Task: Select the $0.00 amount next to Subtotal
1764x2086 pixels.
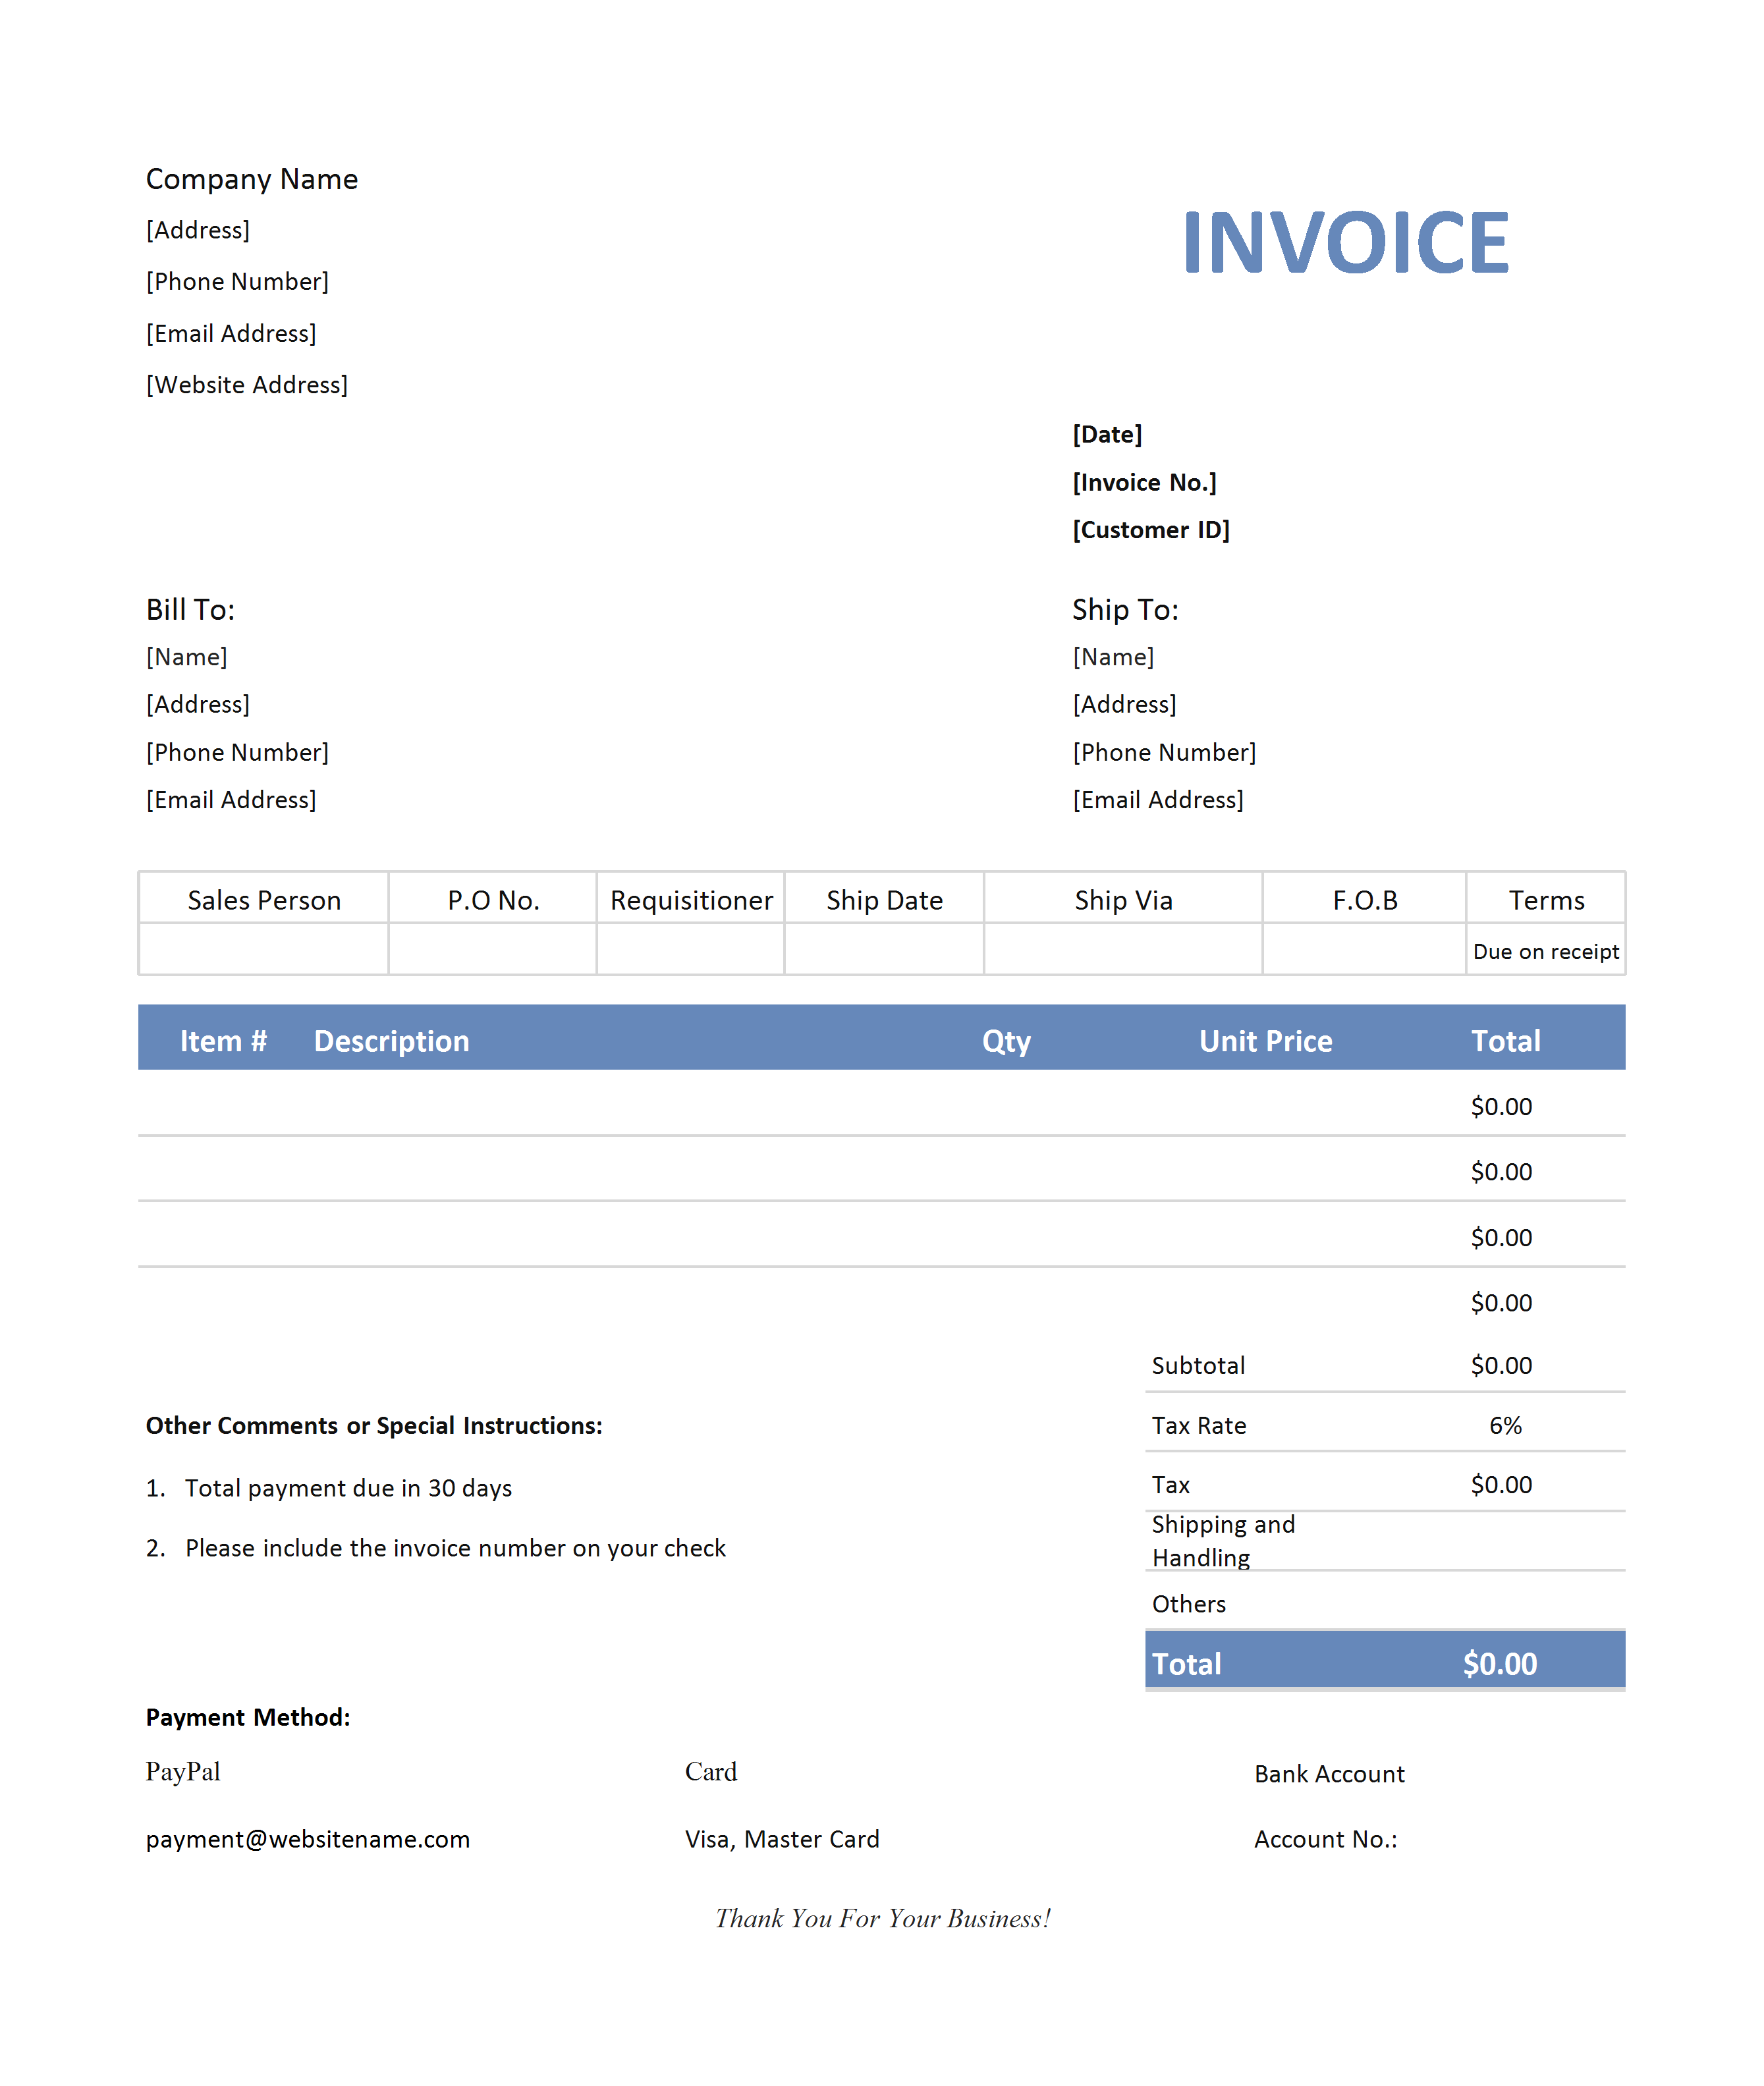Action: click(x=1501, y=1366)
